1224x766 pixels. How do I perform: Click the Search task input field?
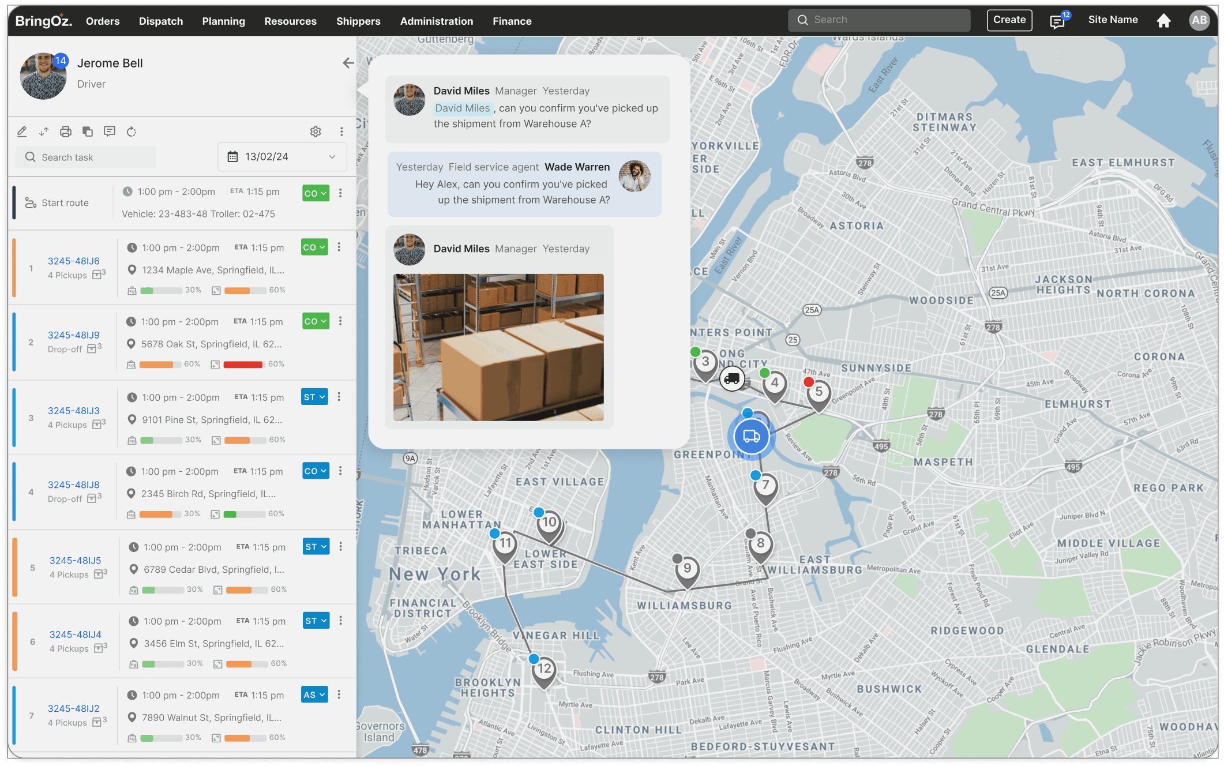tap(87, 157)
